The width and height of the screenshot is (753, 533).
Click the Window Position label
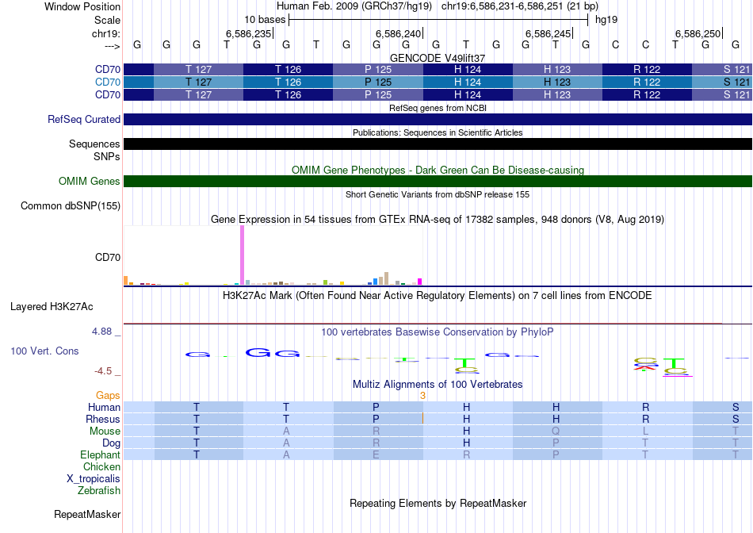point(82,6)
